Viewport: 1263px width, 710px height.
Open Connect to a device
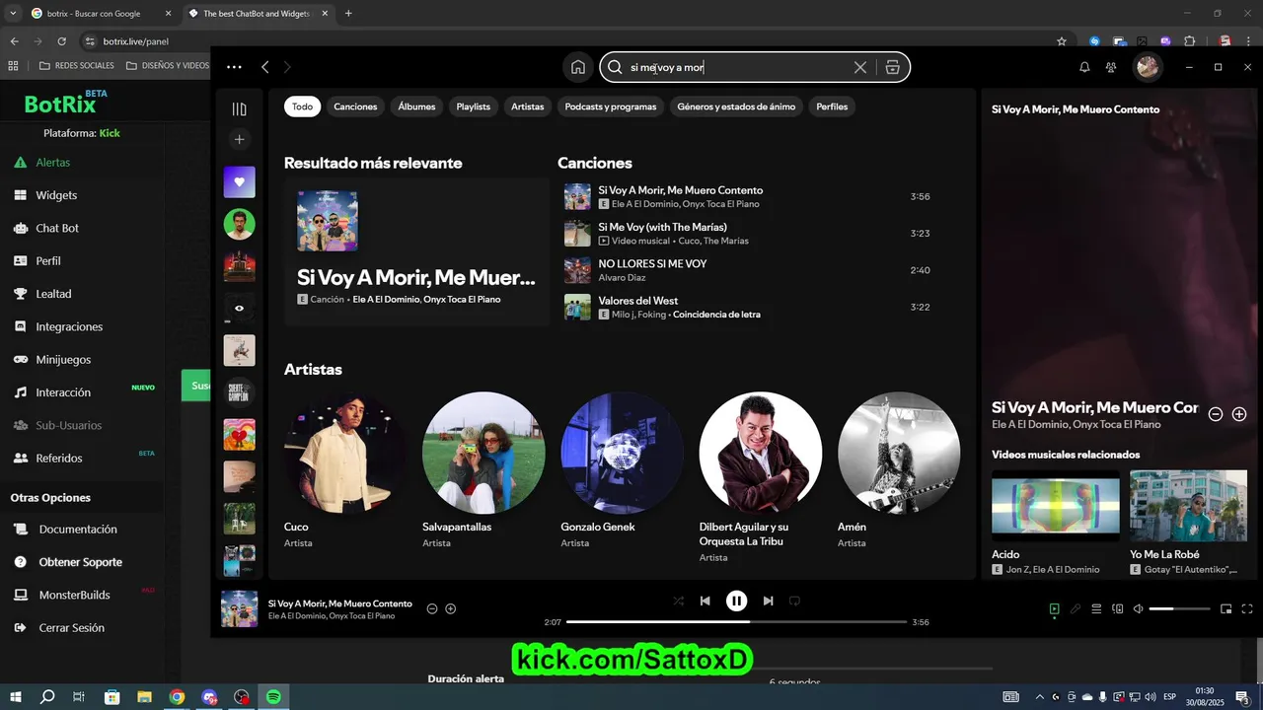click(x=1117, y=609)
